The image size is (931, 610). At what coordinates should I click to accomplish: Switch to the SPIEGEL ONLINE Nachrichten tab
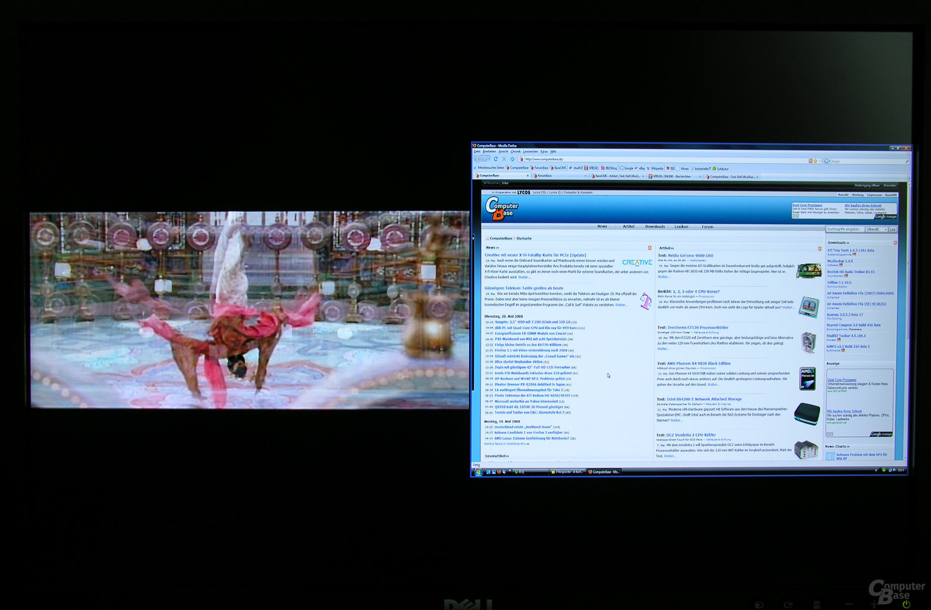(x=675, y=176)
